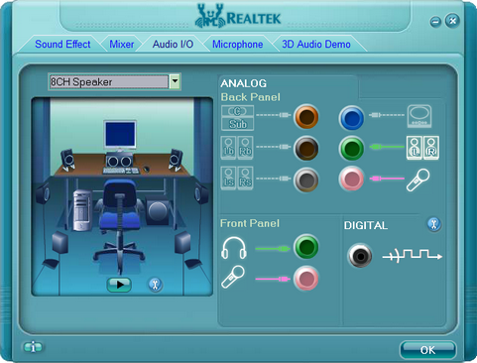The image size is (477, 363).
Task: Click the 8CH Speaker configuration field
Action: click(109, 81)
